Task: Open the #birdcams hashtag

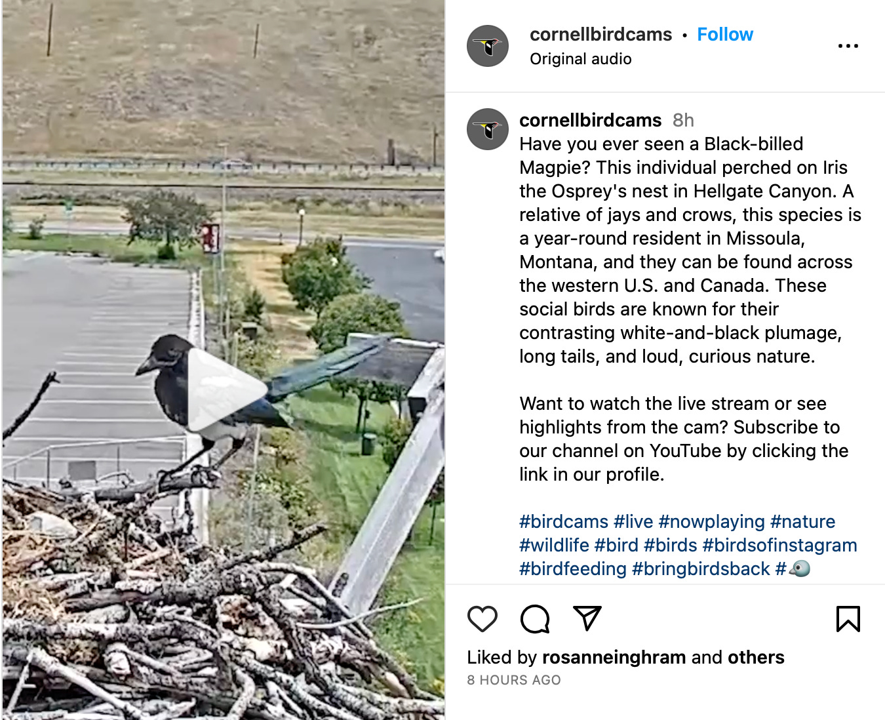Action: 564,521
